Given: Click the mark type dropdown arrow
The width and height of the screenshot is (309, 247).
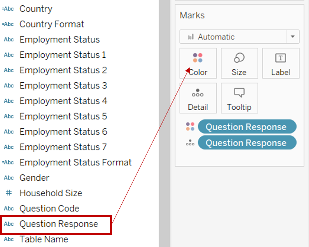Looking at the screenshot, I should pos(292,37).
